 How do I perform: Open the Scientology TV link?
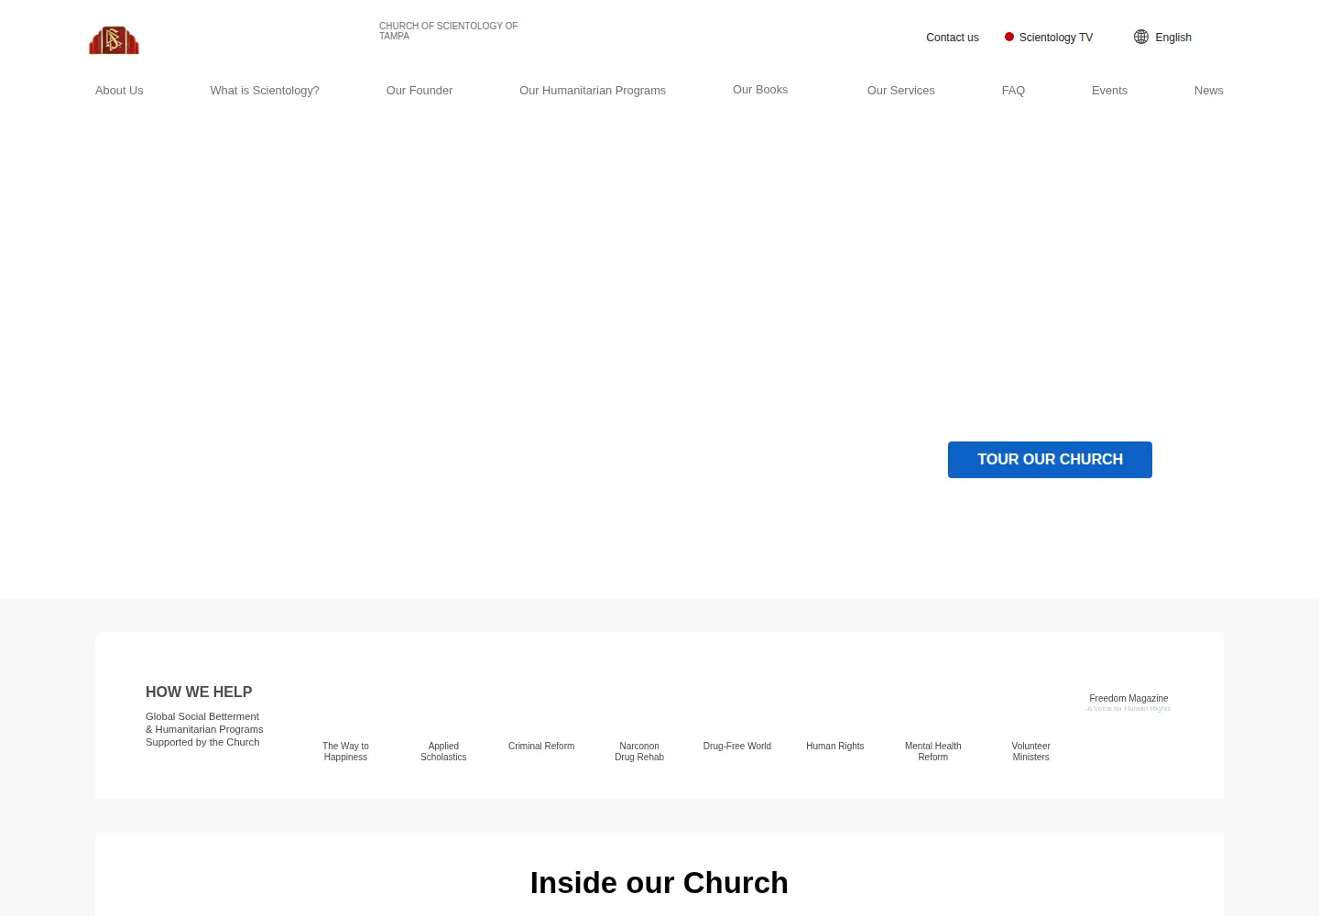click(x=1056, y=38)
